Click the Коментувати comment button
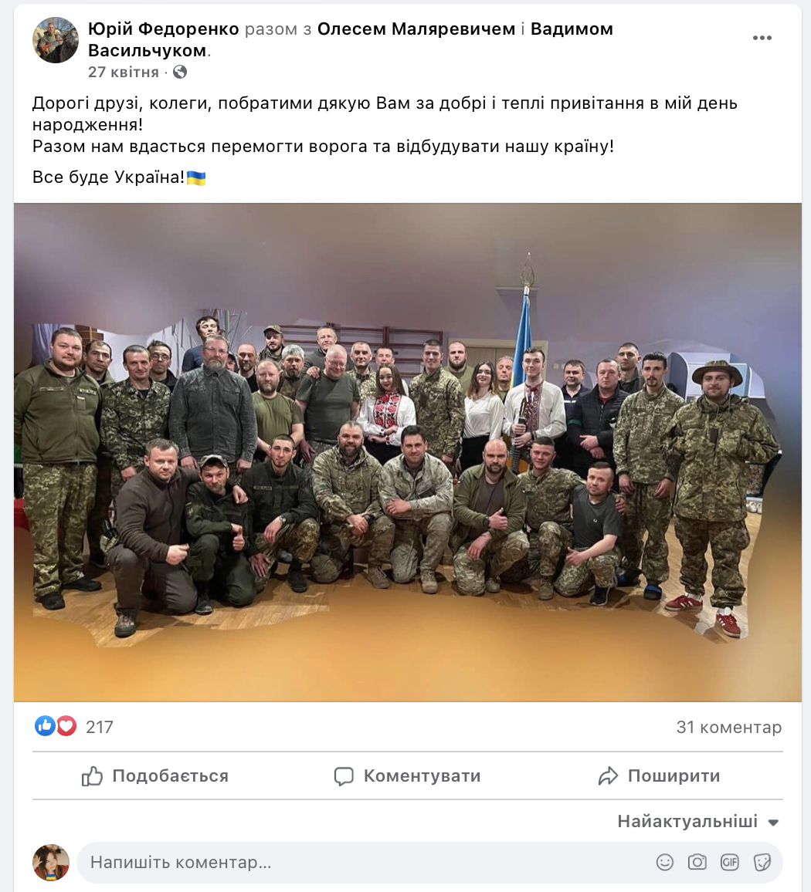This screenshot has height=892, width=811. [407, 776]
